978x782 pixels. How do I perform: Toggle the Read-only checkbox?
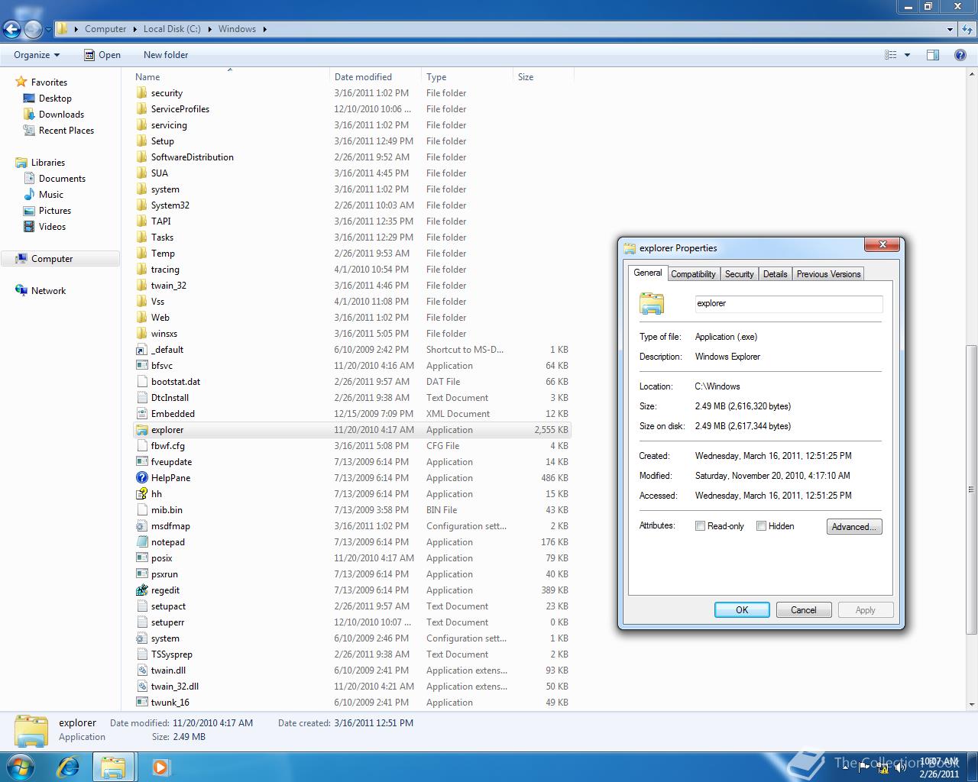700,526
